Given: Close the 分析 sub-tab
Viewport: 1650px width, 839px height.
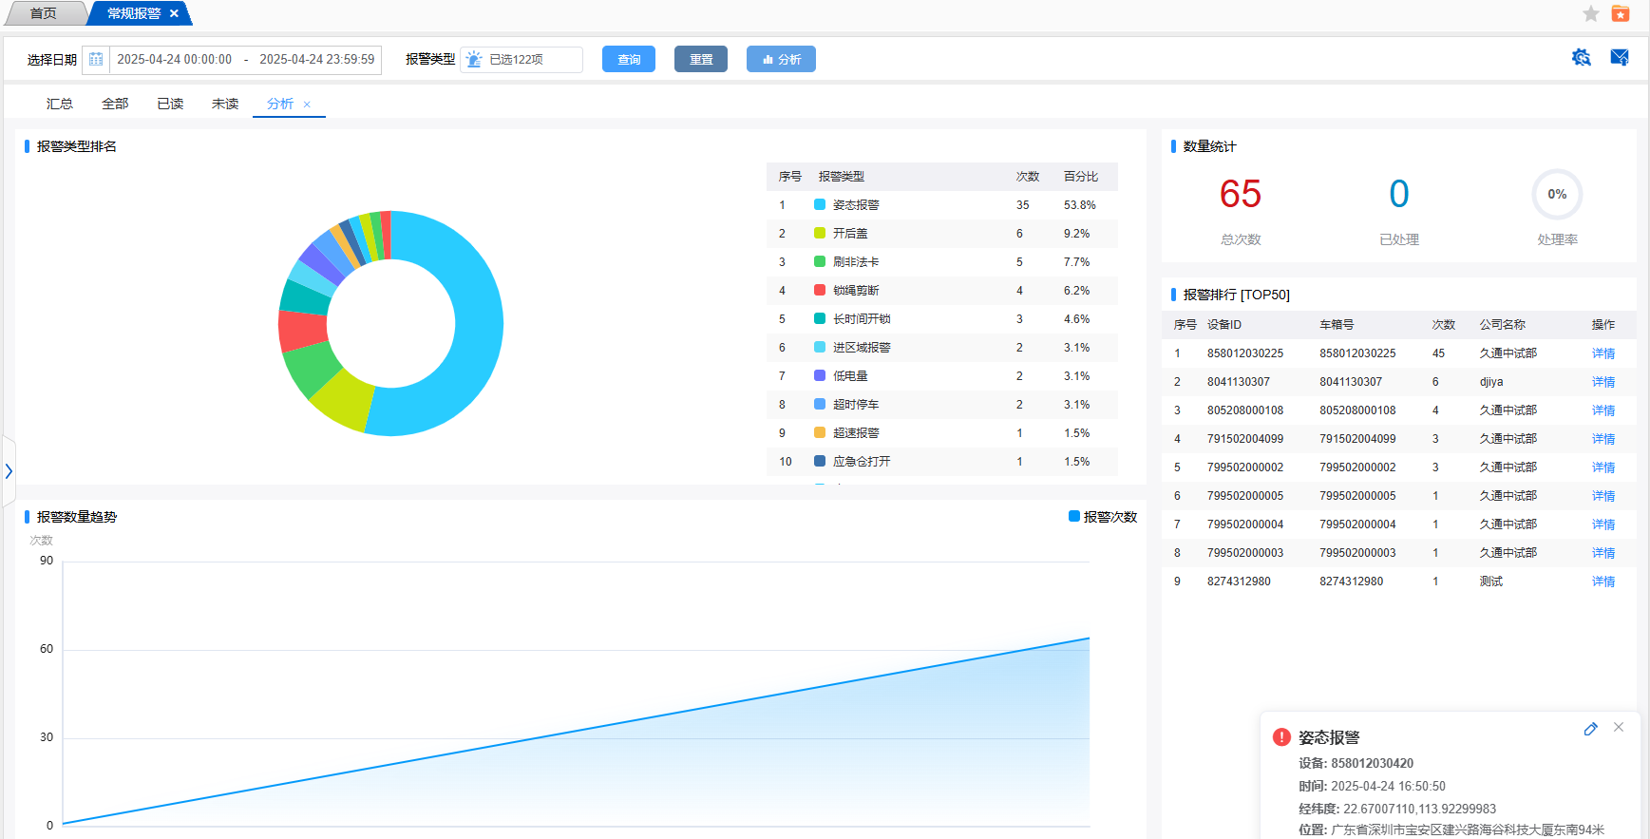Looking at the screenshot, I should [307, 105].
